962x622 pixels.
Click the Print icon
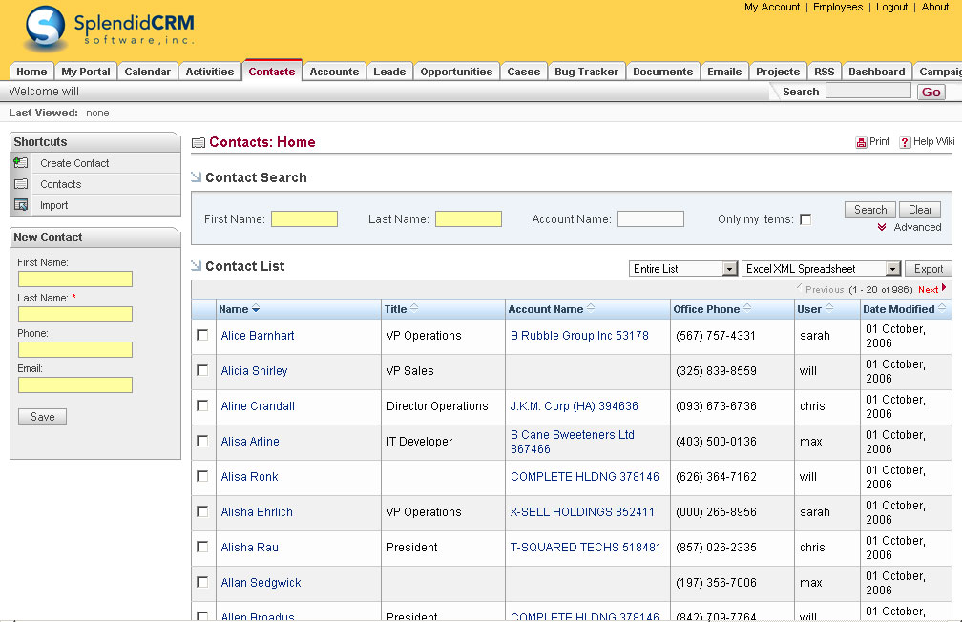coord(861,142)
